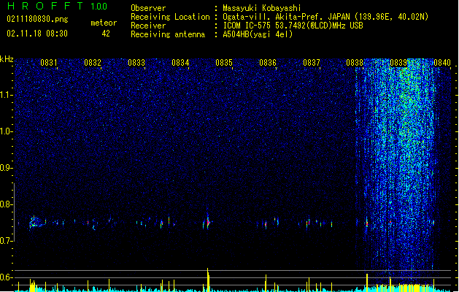The image size is (459, 292).
Task: Click the 0.8 kHz axis label
Action: (7, 204)
